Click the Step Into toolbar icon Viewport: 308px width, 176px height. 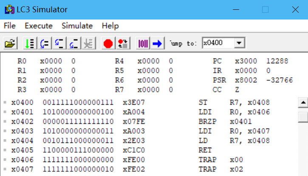(59, 43)
